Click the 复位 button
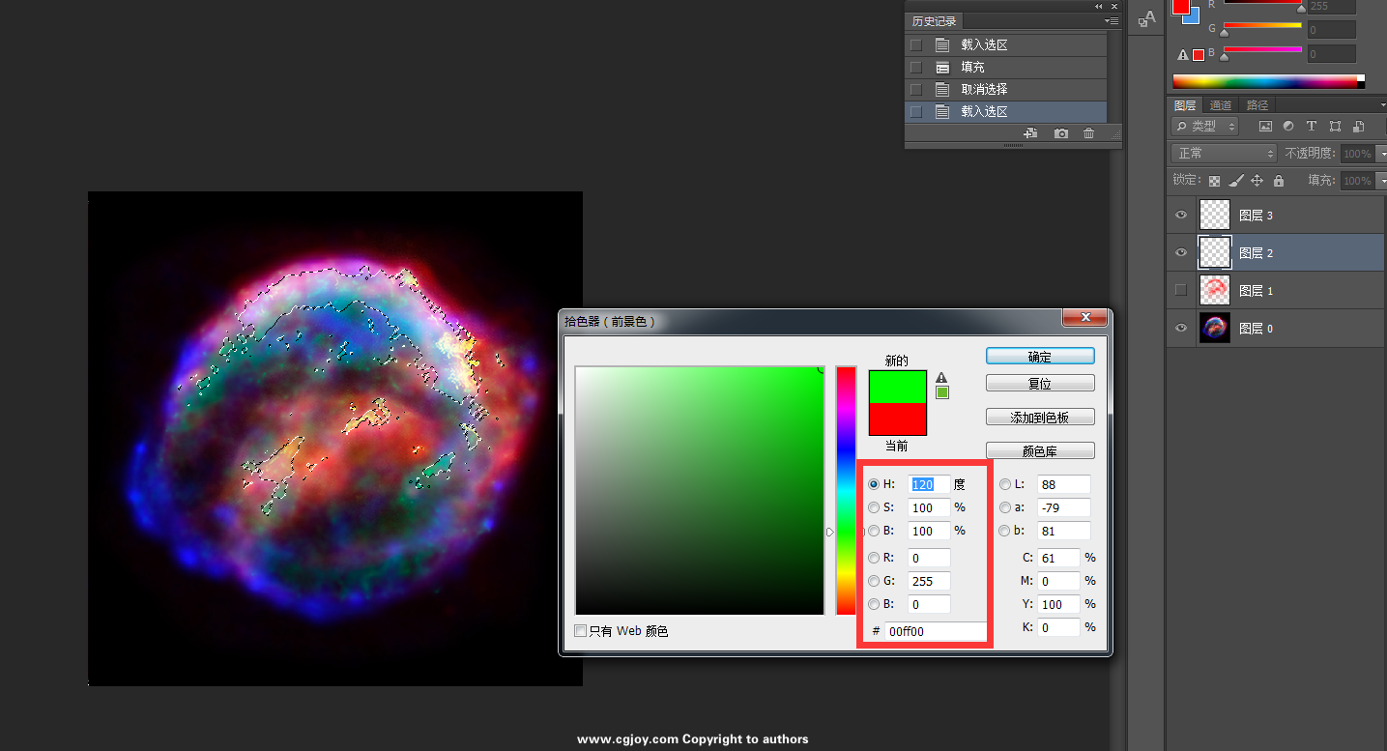The width and height of the screenshot is (1387, 751). (x=1040, y=384)
